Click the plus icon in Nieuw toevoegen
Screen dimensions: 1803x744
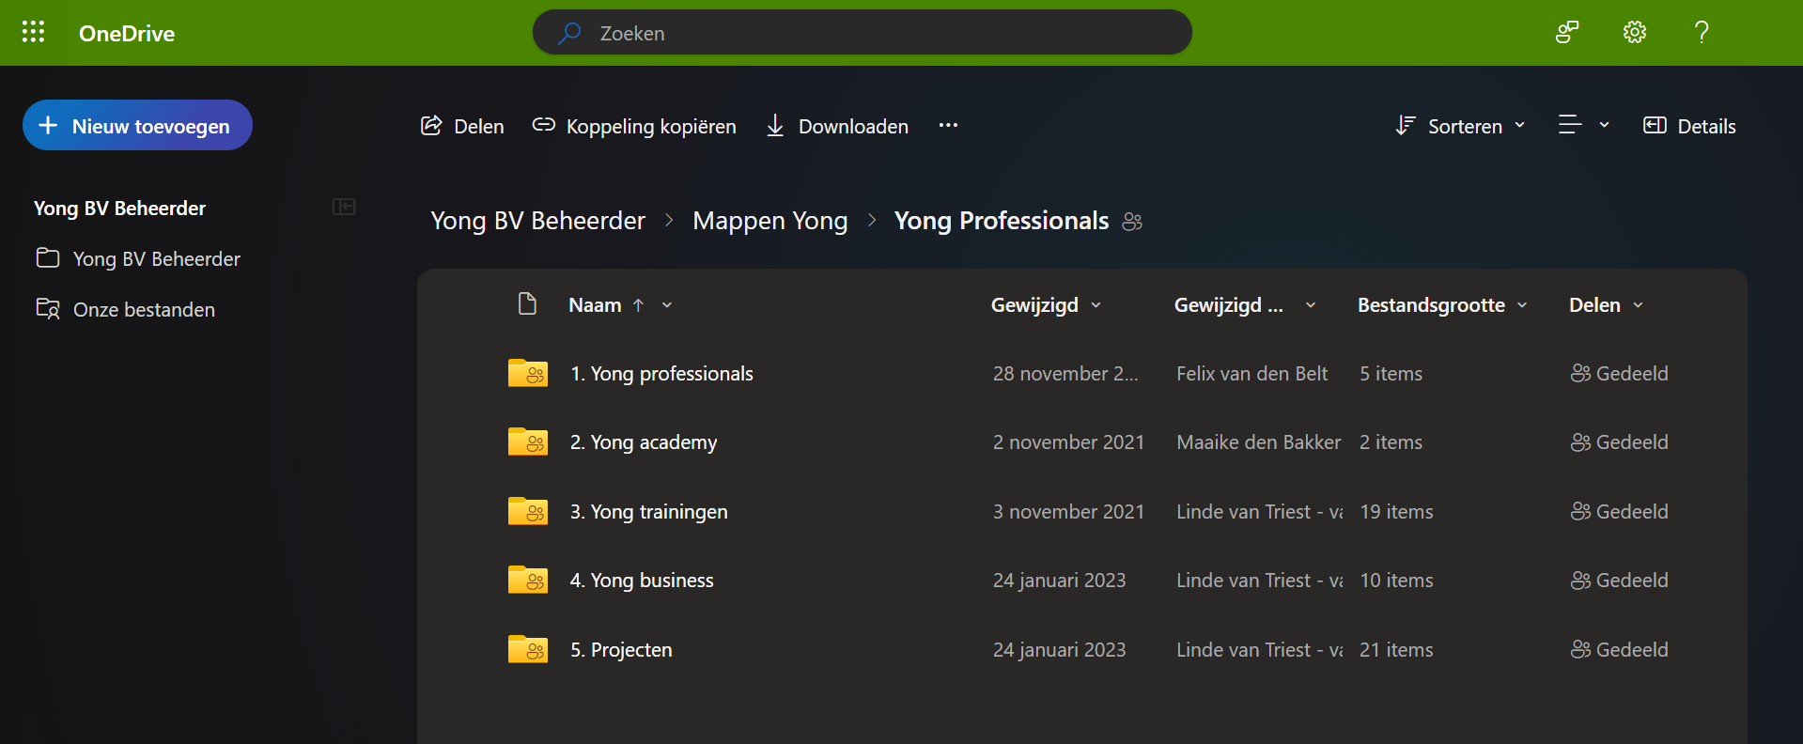coord(48,125)
